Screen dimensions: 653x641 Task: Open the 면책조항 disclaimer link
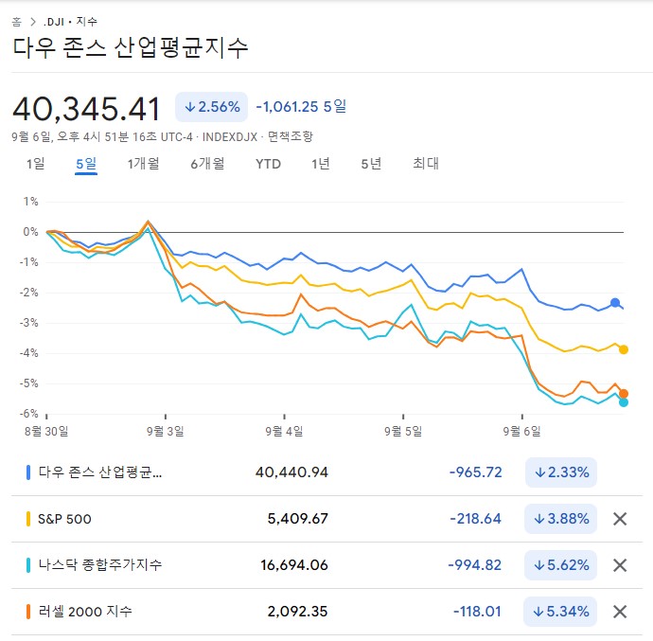click(x=290, y=137)
